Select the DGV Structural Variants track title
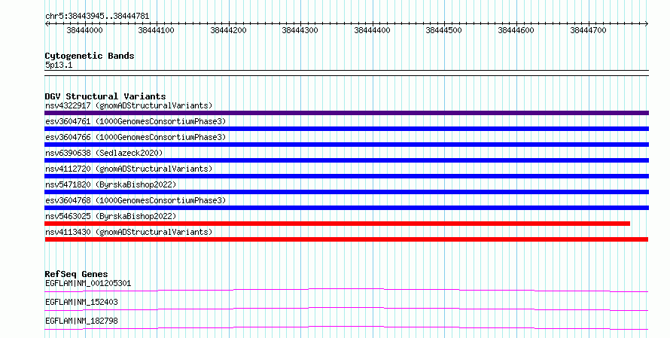Viewport: 670px width, 338px height. (105, 96)
